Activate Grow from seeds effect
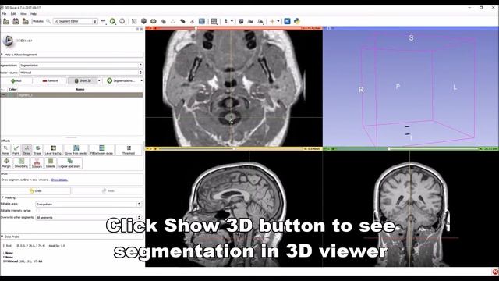 (76, 150)
